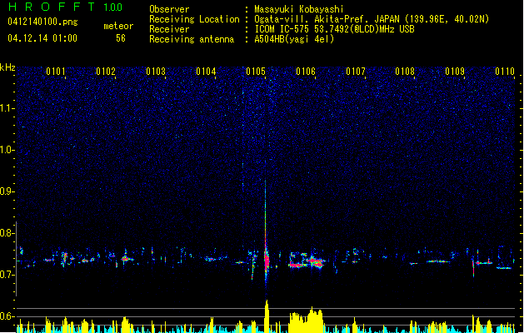Click the ICOM IC-575 receiver text
Screen dimensions: 524x333
[x=334, y=29]
